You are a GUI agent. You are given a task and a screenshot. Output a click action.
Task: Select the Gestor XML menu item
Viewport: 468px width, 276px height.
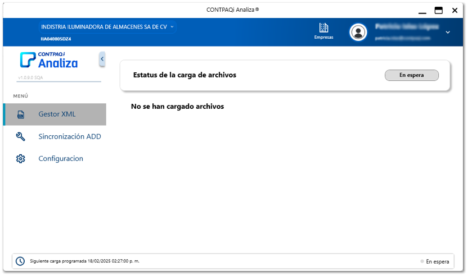click(x=55, y=114)
